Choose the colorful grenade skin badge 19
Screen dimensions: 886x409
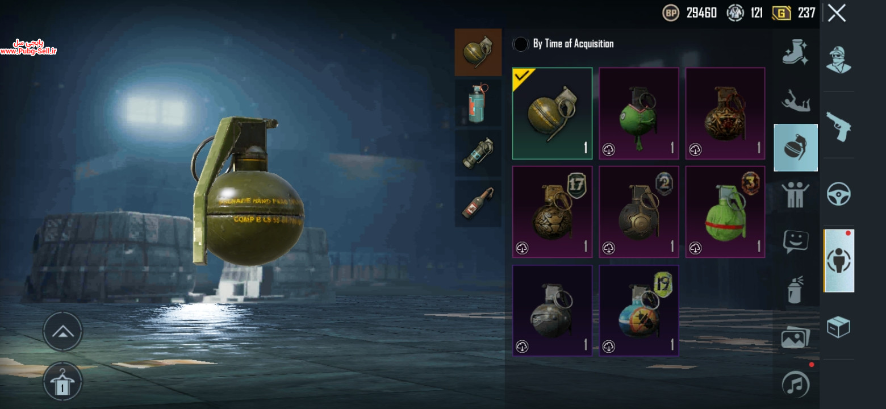639,311
